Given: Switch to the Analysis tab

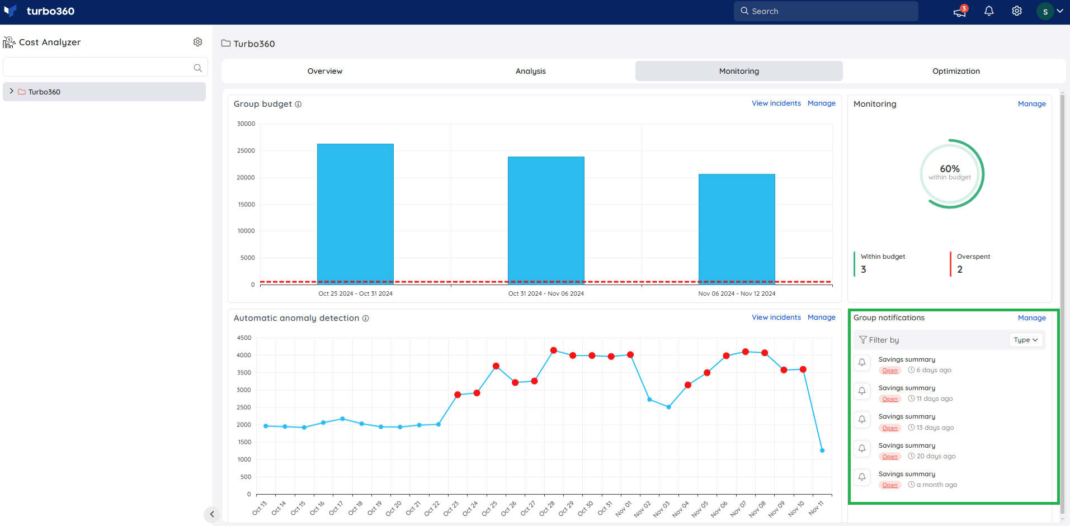Looking at the screenshot, I should (531, 71).
